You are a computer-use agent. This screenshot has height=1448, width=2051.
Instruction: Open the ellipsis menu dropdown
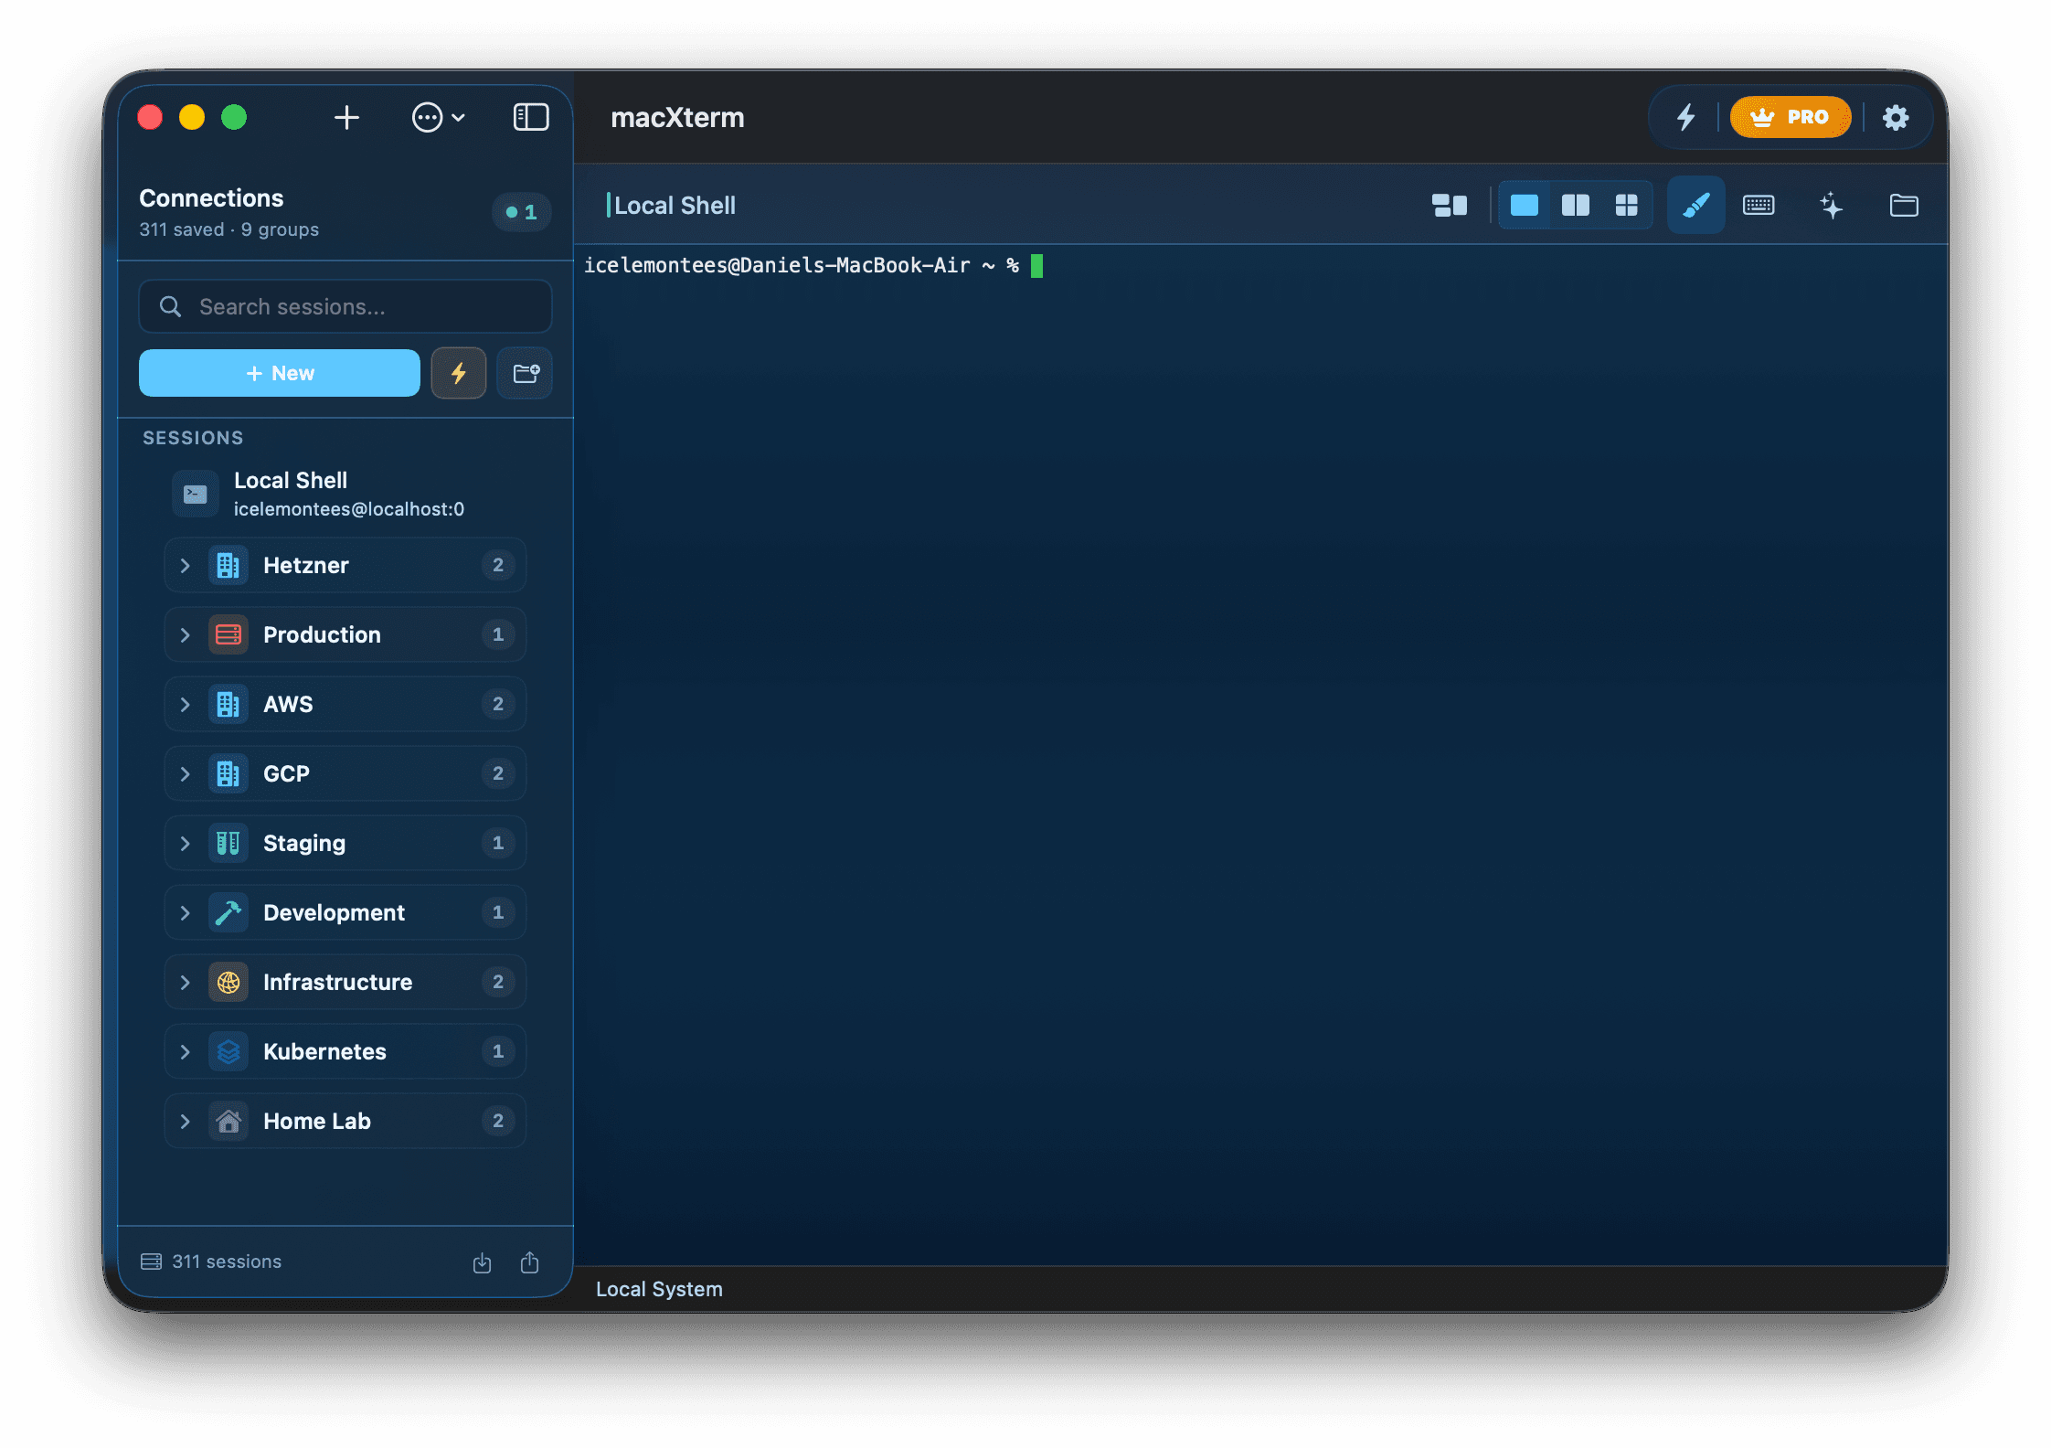point(438,117)
